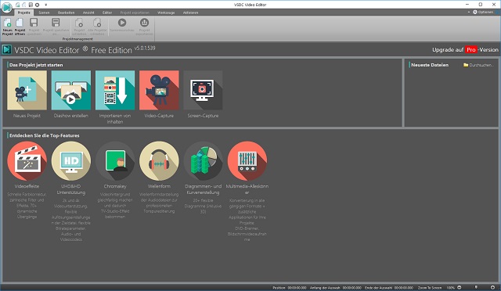
Task: Launch the Screen-Capture start tile
Action: tap(203, 91)
